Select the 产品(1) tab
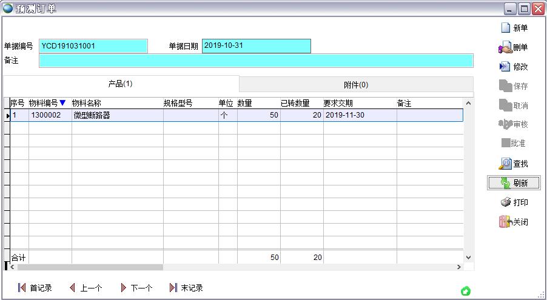This screenshot has height=300, width=547. tap(120, 84)
